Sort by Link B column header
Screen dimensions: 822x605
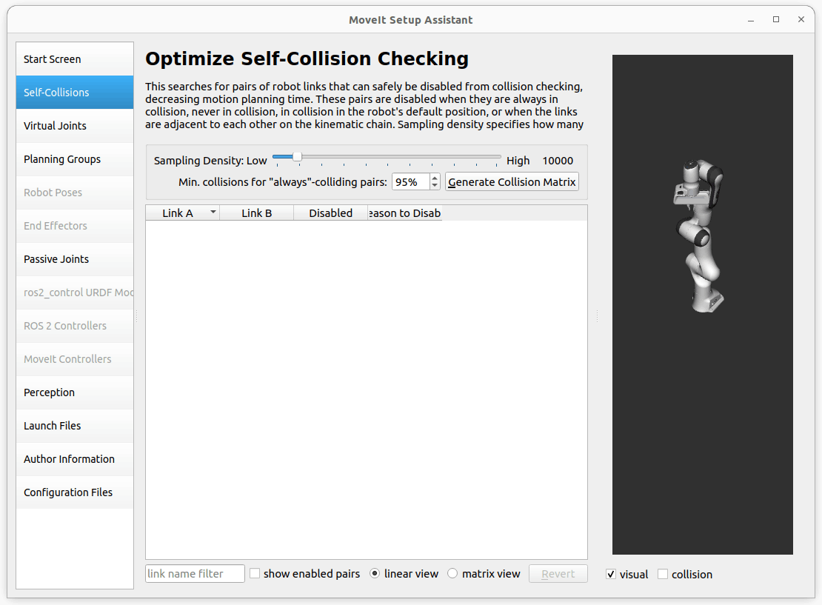(x=256, y=213)
